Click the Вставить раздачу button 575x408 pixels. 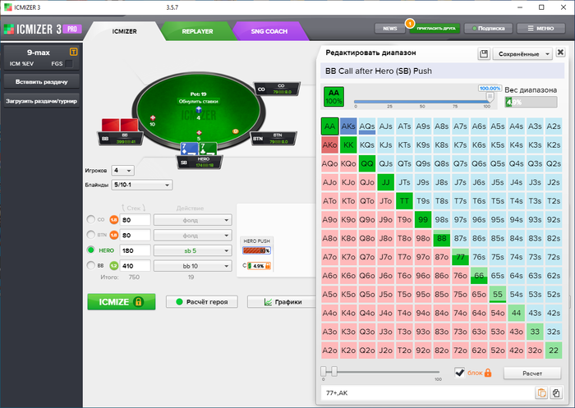41,82
